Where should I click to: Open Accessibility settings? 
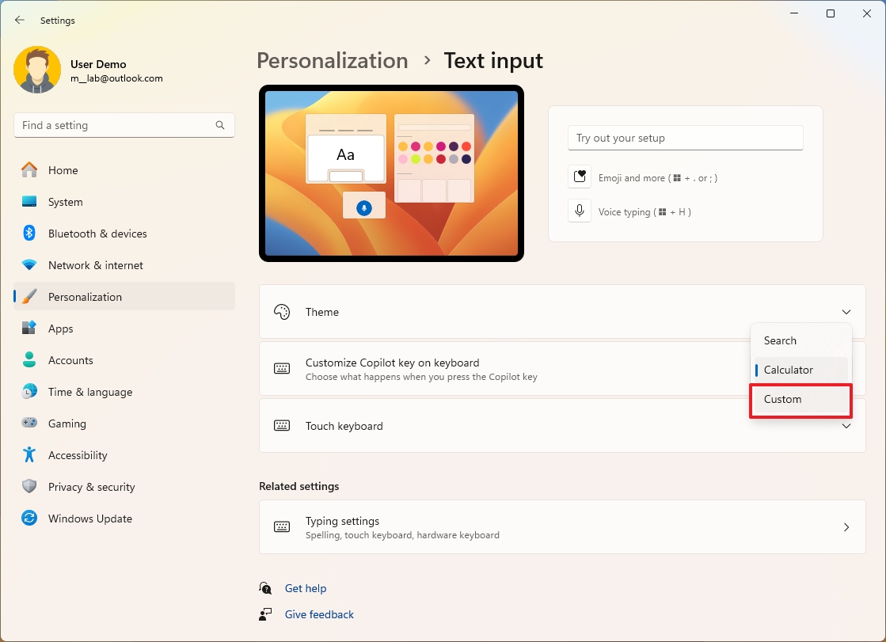124,455
